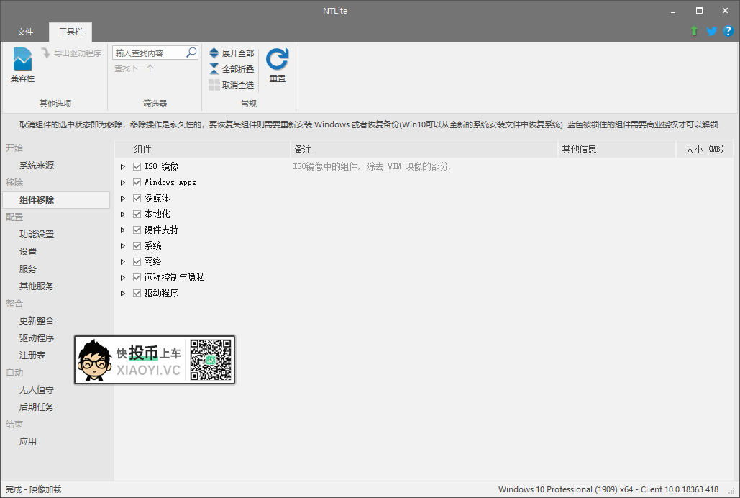The width and height of the screenshot is (740, 498).
Task: Click the 输入查找内容 search field
Action: tap(149, 53)
